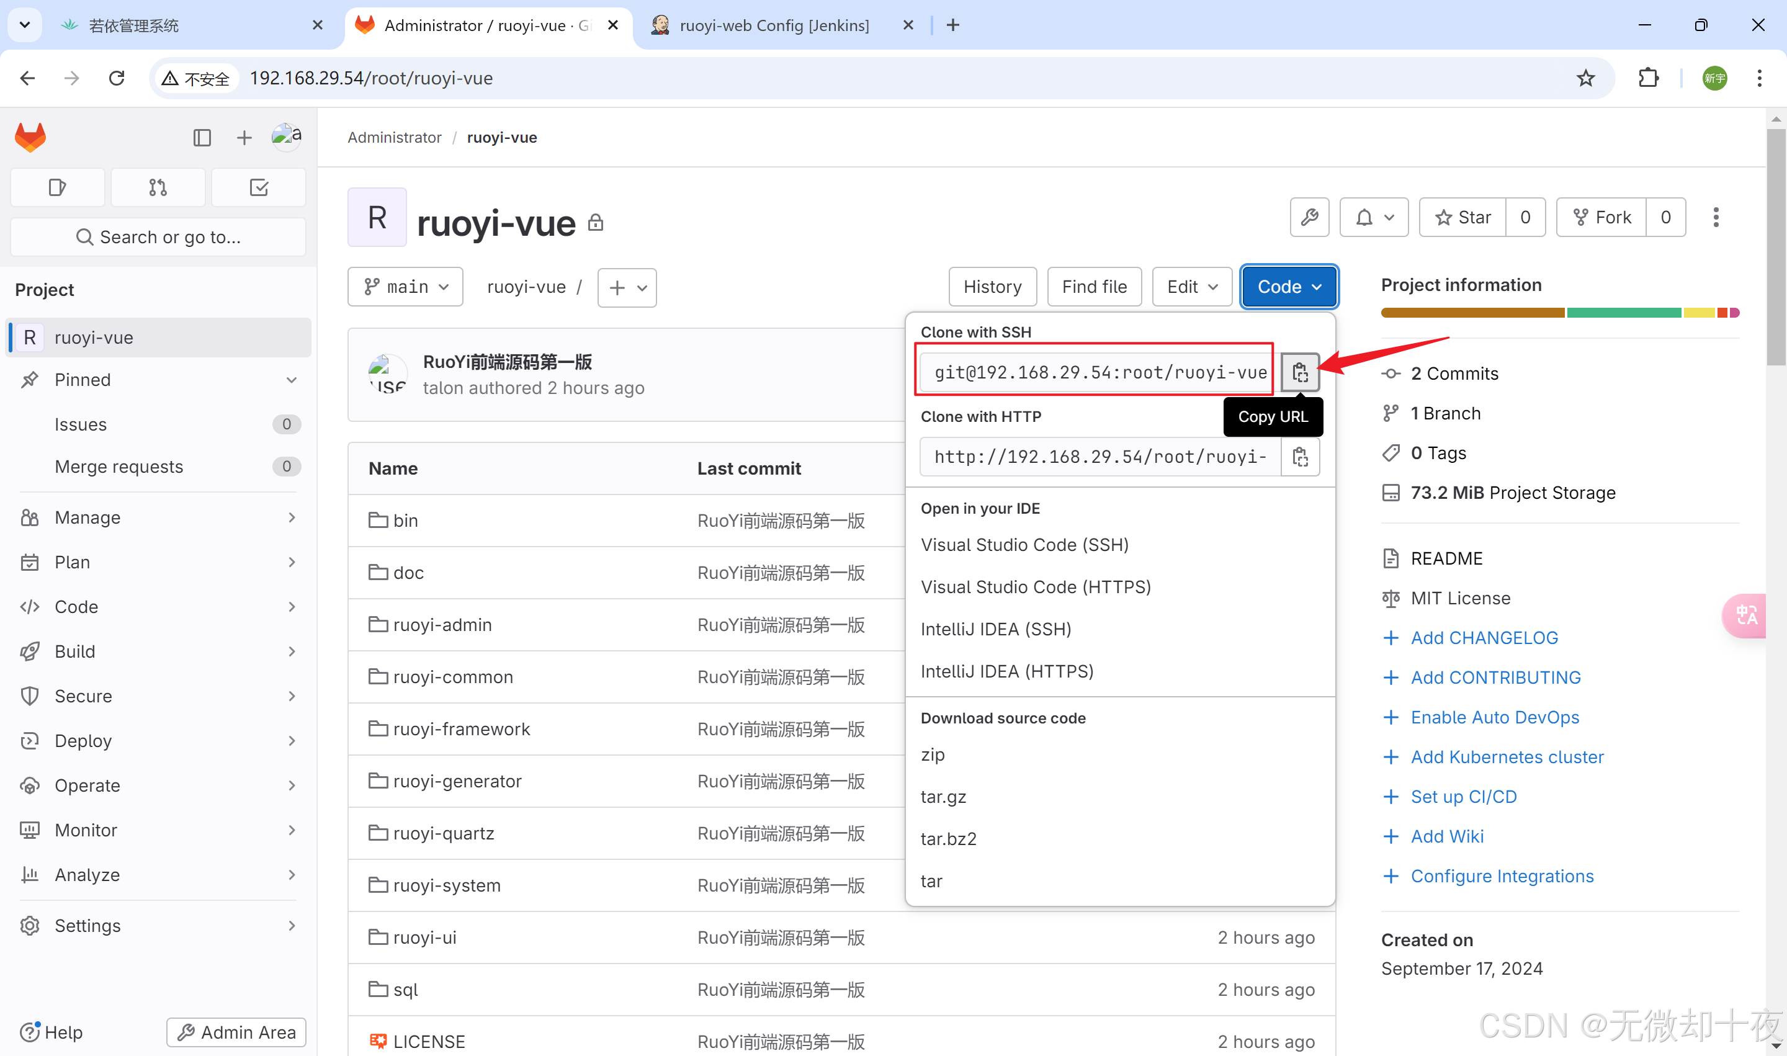This screenshot has height=1056, width=1787.
Task: Open the merge requests shortcut icon
Action: 158,187
